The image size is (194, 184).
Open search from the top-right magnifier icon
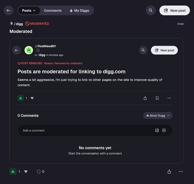(x=151, y=11)
